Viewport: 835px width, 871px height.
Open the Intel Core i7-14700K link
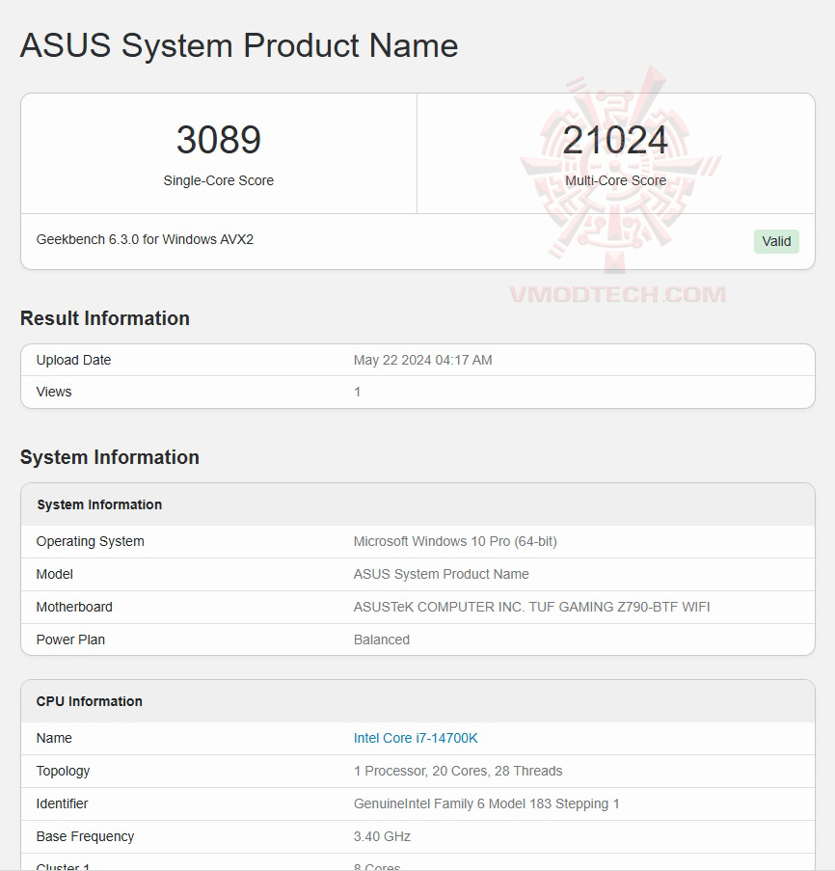point(416,738)
